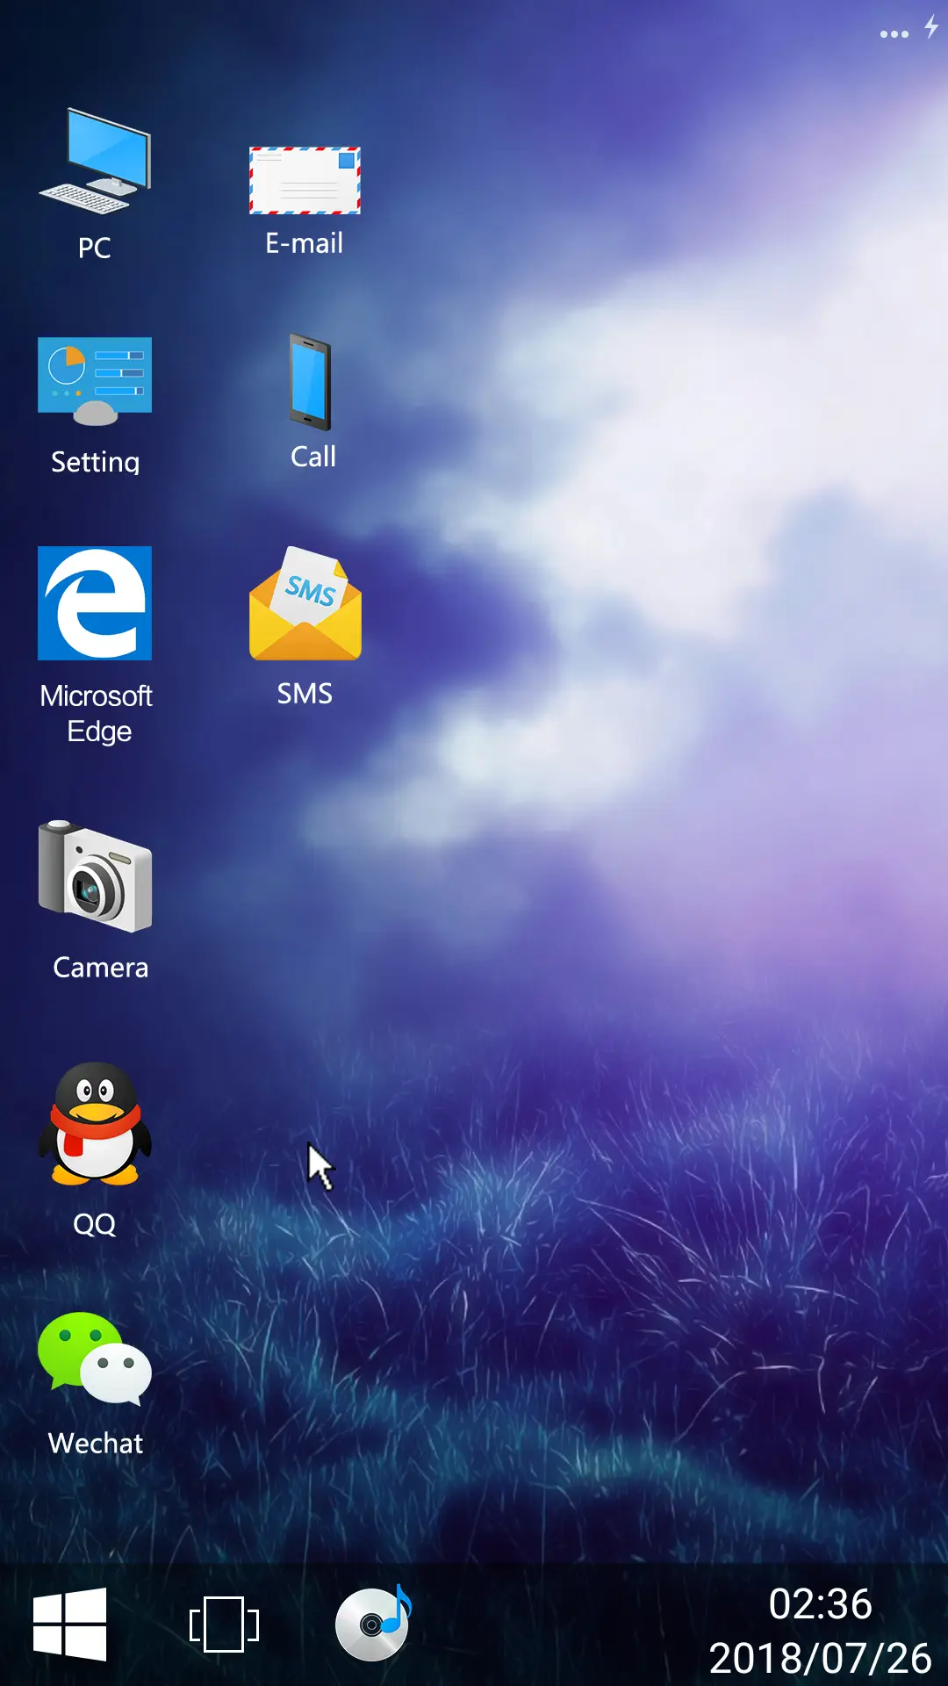Open the PC desktop icon
The image size is (948, 1686).
pyautogui.click(x=95, y=162)
